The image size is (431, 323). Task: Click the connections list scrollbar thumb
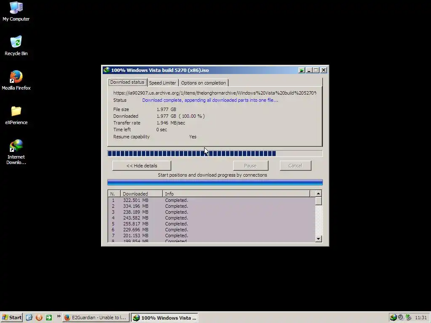318,201
